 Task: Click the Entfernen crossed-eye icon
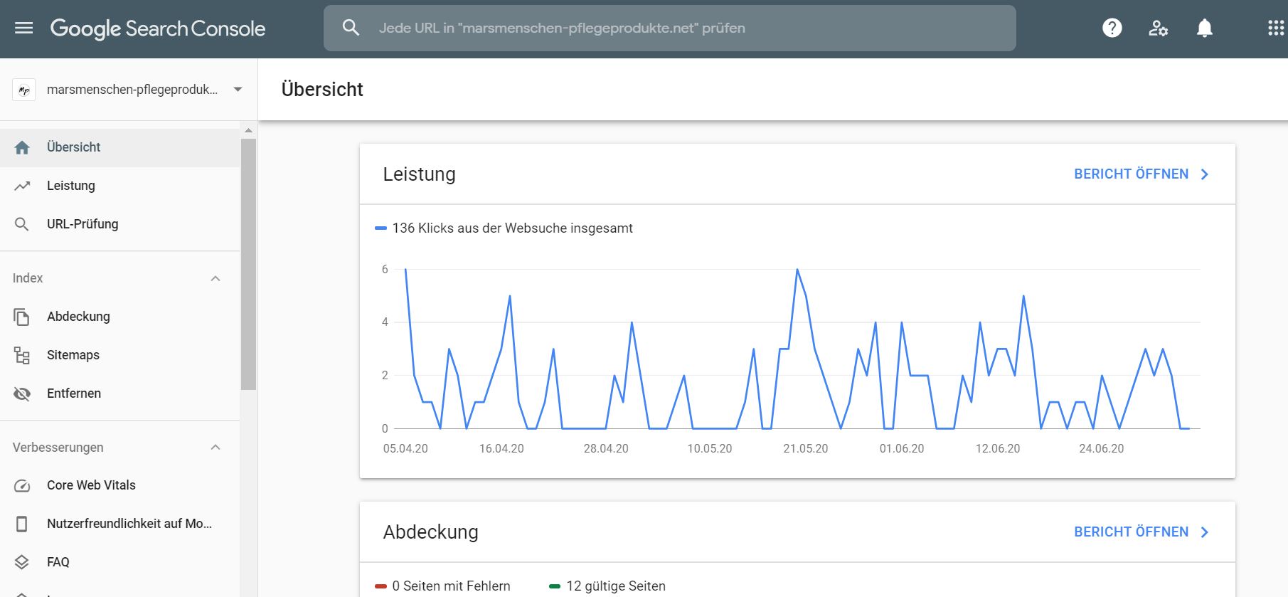click(22, 393)
